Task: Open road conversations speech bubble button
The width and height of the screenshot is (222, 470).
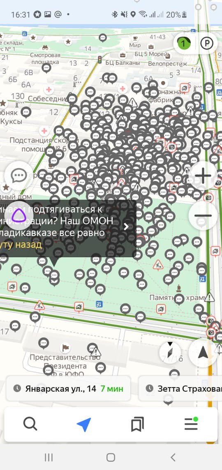Action: click(18, 176)
